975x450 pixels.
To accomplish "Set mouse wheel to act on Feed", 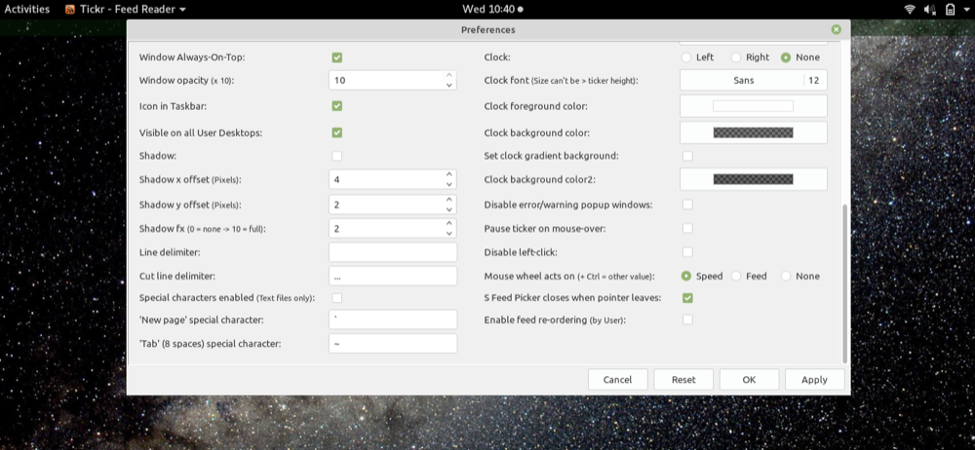I will [x=736, y=276].
